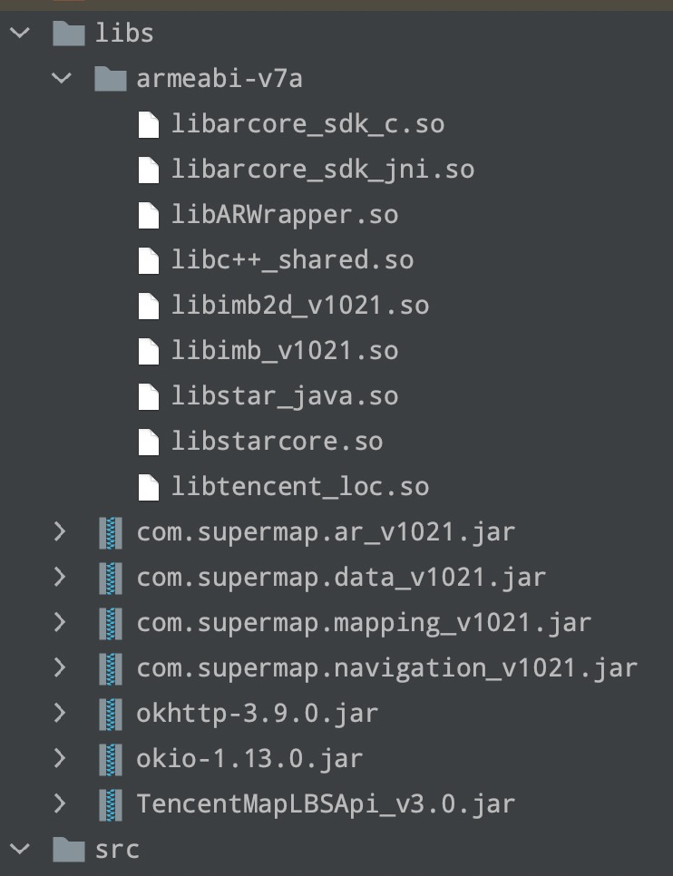
Task: Click archive icon of com.supermap.ar_v1021.jar
Action: 111,532
